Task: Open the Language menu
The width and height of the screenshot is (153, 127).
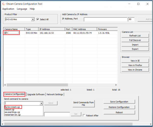Action: click(x=22, y=9)
